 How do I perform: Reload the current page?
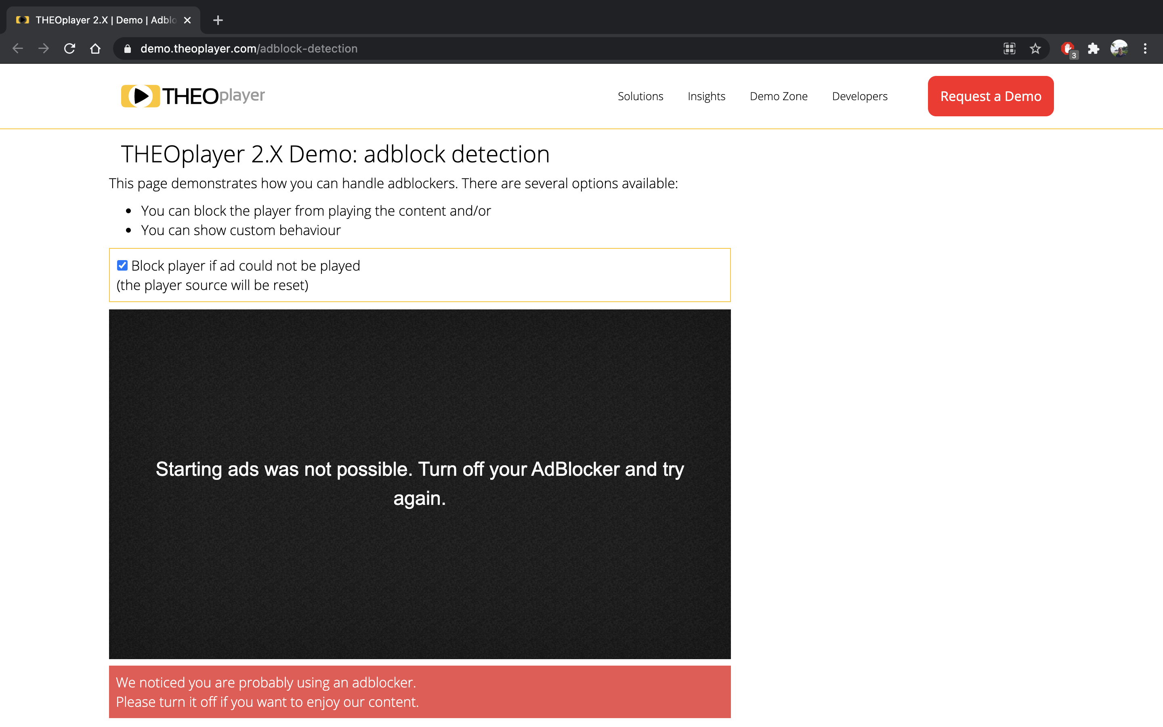pyautogui.click(x=69, y=48)
